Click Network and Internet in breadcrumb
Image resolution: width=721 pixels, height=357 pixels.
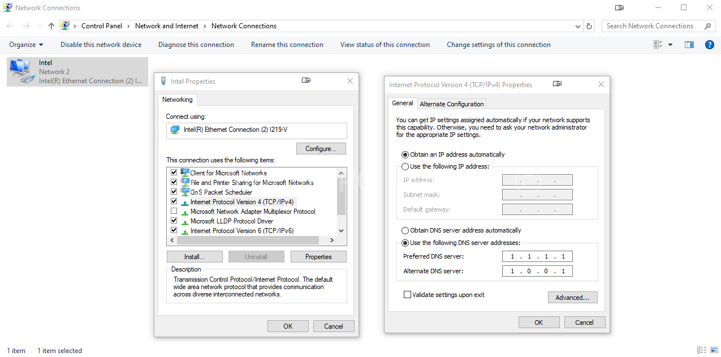[x=167, y=26]
